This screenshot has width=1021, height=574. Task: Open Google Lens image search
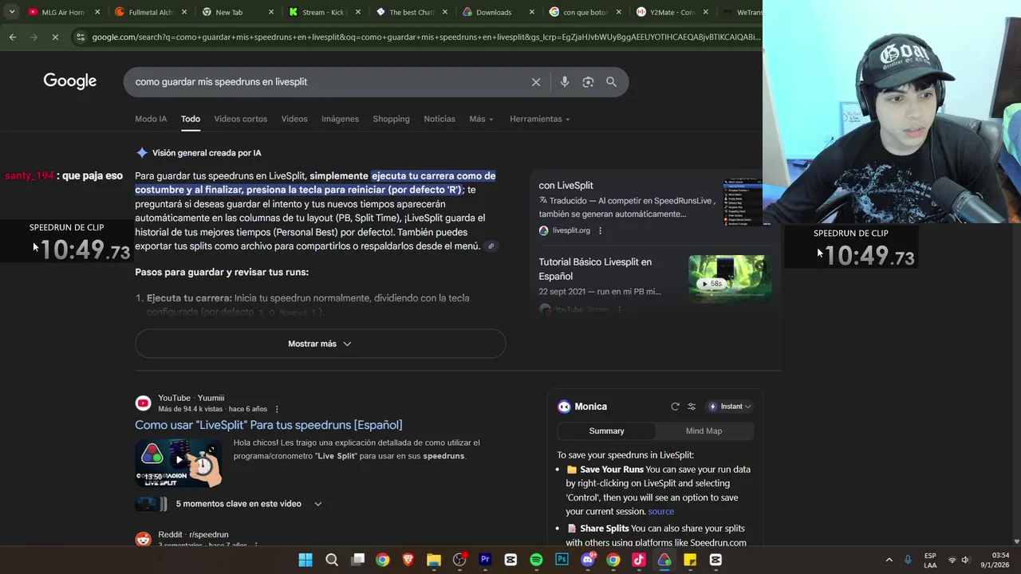coord(588,82)
